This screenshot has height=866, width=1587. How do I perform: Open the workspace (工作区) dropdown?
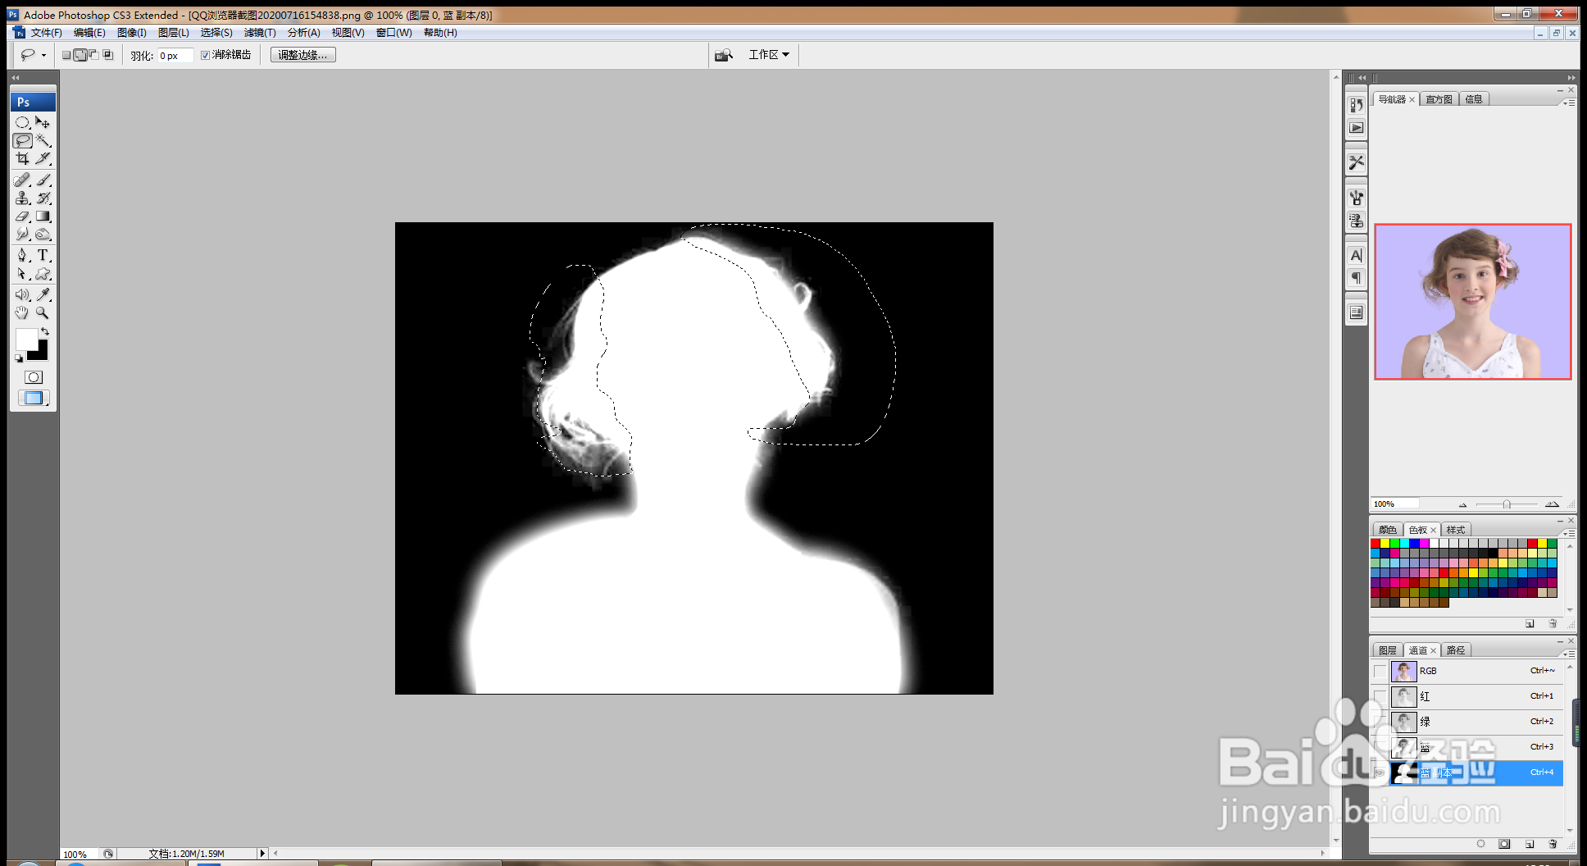tap(769, 55)
